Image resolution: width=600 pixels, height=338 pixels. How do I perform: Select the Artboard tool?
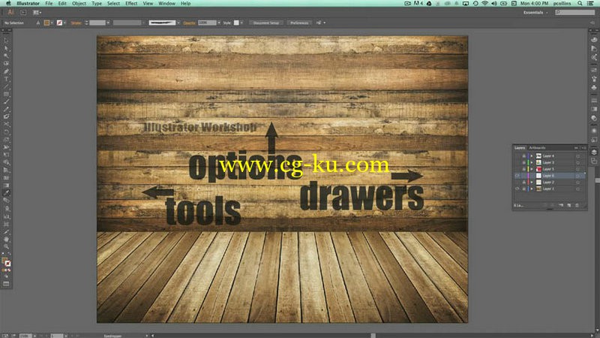point(6,224)
